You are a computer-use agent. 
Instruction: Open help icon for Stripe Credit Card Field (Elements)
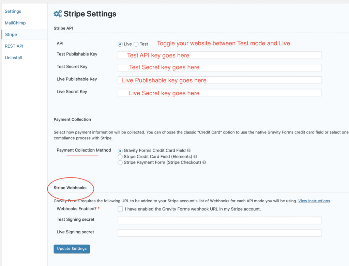pyautogui.click(x=195, y=157)
